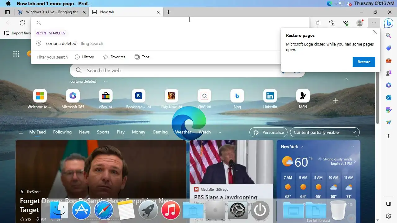Viewport: 397px width, 223px height.
Task: Select the Money feed tab
Action: pyautogui.click(x=139, y=132)
